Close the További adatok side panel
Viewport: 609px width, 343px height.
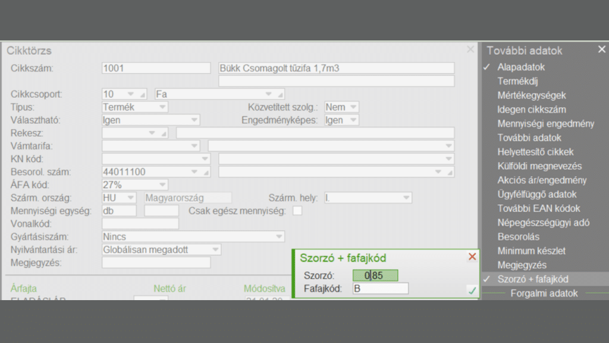tap(602, 49)
